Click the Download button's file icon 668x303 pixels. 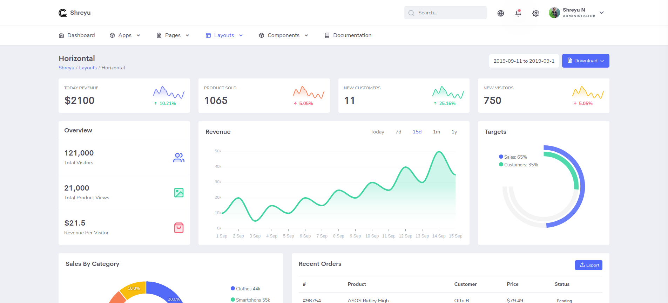click(x=570, y=61)
